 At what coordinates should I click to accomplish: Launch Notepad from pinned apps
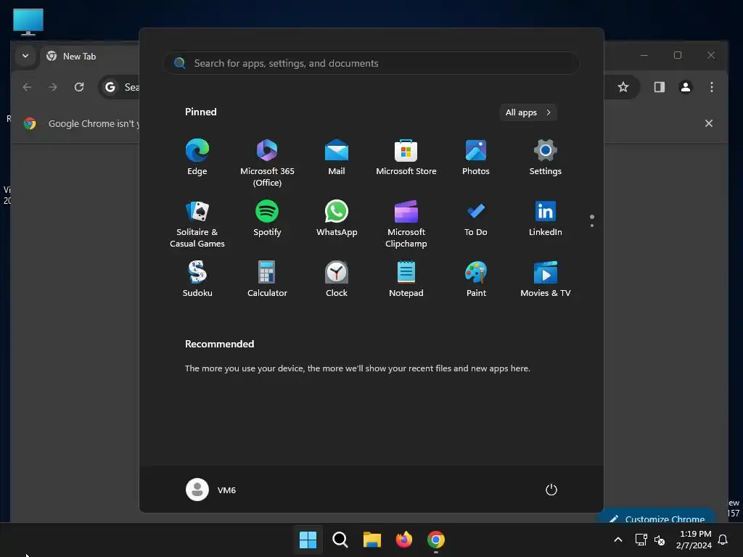tap(406, 279)
